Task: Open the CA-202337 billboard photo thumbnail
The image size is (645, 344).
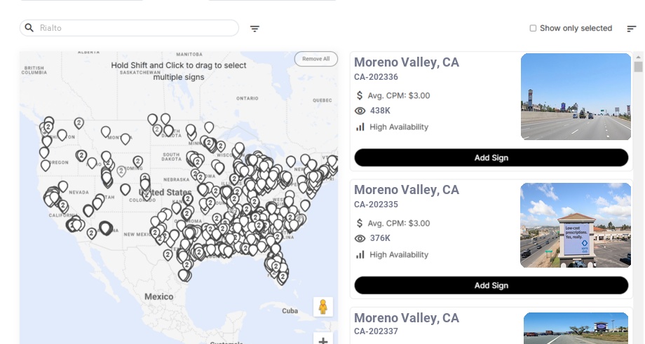Action: click(x=576, y=328)
